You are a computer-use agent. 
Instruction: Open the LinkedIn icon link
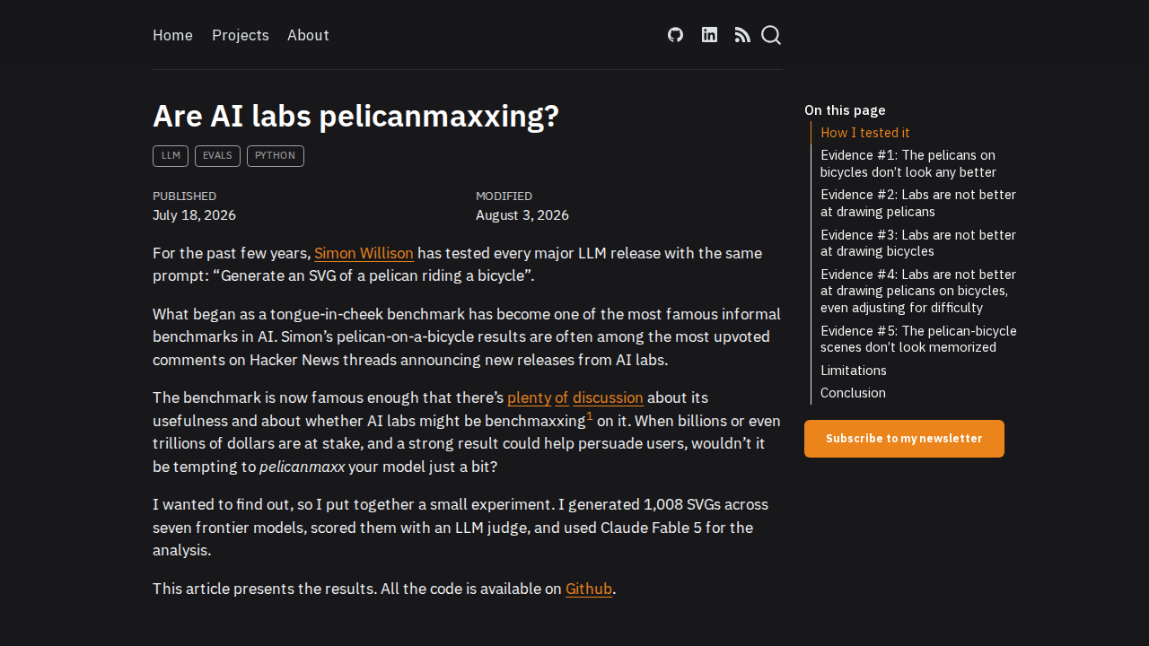pos(709,35)
